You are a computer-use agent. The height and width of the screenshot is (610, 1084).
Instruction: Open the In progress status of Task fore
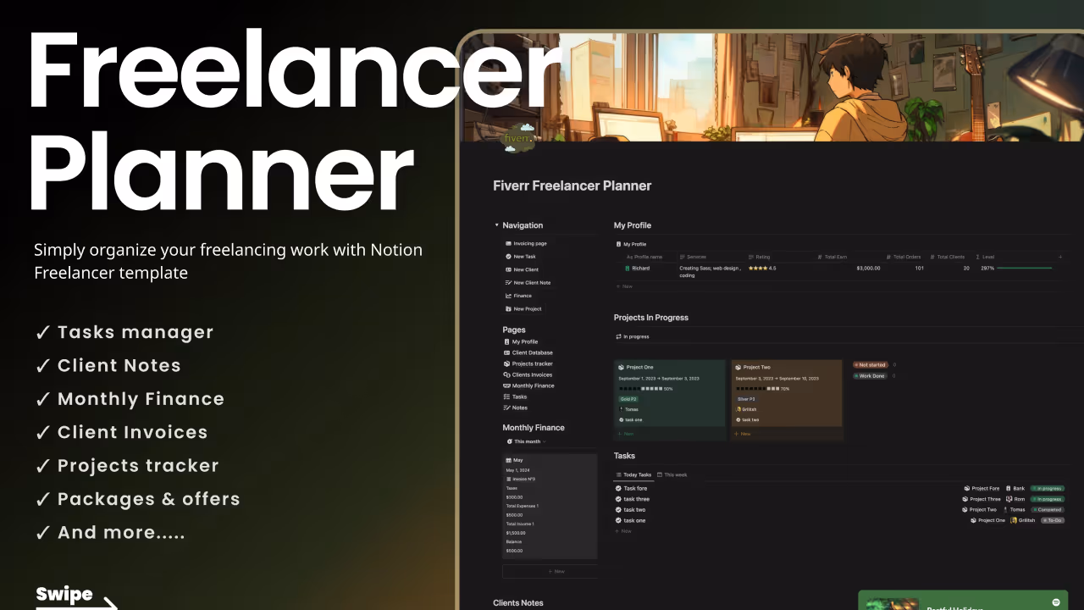tap(1047, 489)
